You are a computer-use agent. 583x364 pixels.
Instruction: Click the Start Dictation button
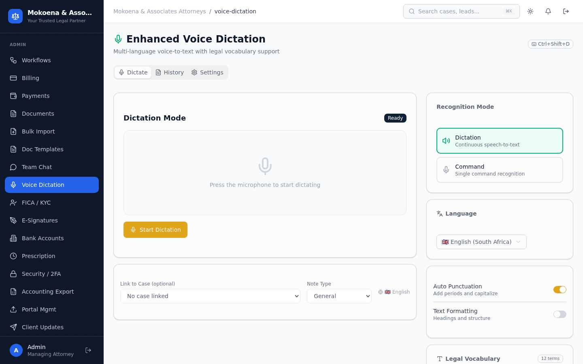tap(155, 230)
